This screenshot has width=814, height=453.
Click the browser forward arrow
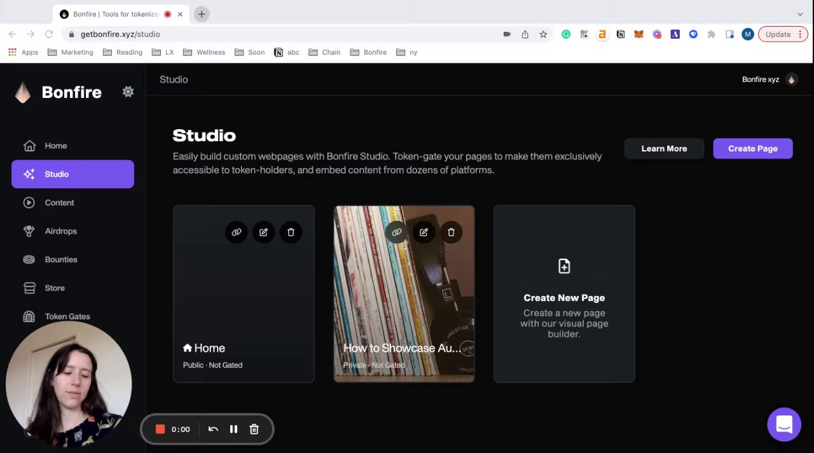(x=30, y=34)
